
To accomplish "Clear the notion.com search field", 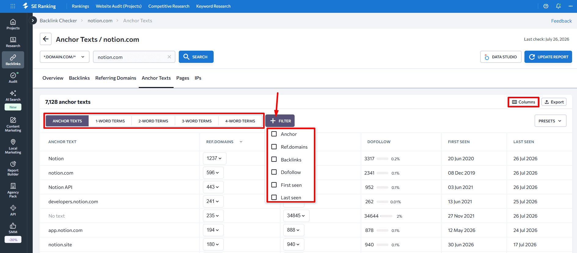I will 169,57.
